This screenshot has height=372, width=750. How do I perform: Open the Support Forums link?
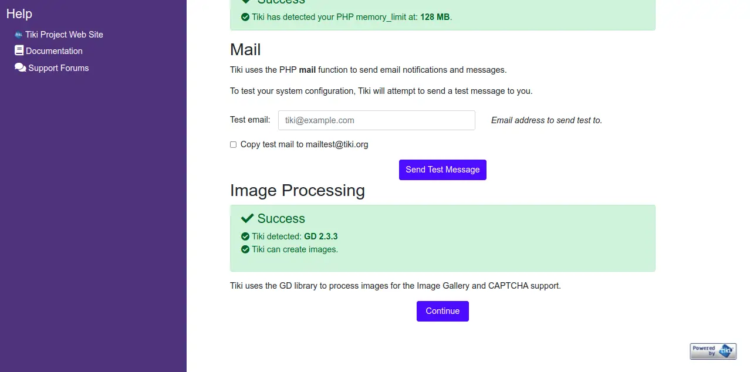59,68
